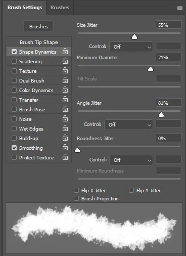Open the Scattering settings label
Image resolution: width=186 pixels, height=256 pixels.
pyautogui.click(x=30, y=61)
